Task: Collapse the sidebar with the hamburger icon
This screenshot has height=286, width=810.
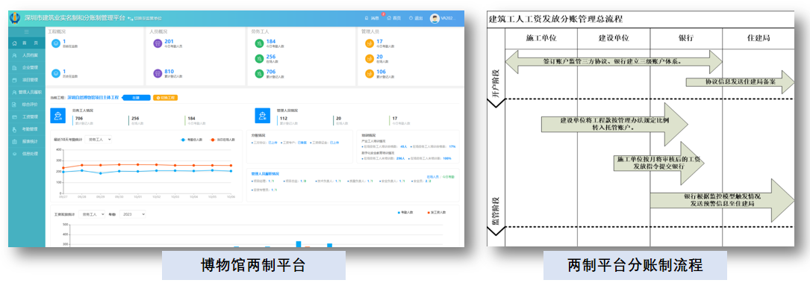Action: (27, 32)
